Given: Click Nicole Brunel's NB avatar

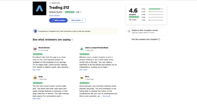Looking at the screenshot, I should click(35, 49).
